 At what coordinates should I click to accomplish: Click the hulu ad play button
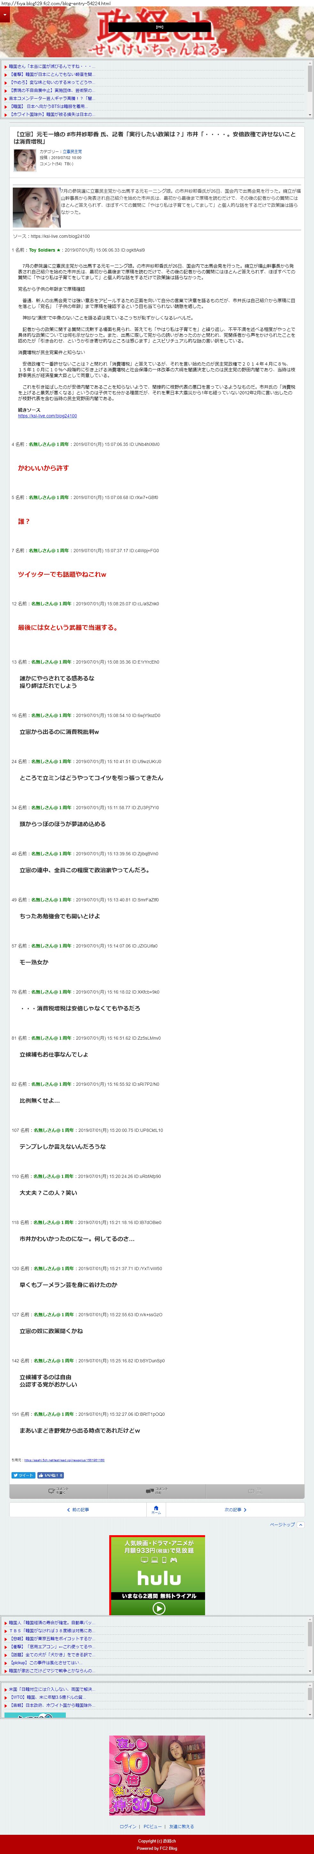point(159,1608)
